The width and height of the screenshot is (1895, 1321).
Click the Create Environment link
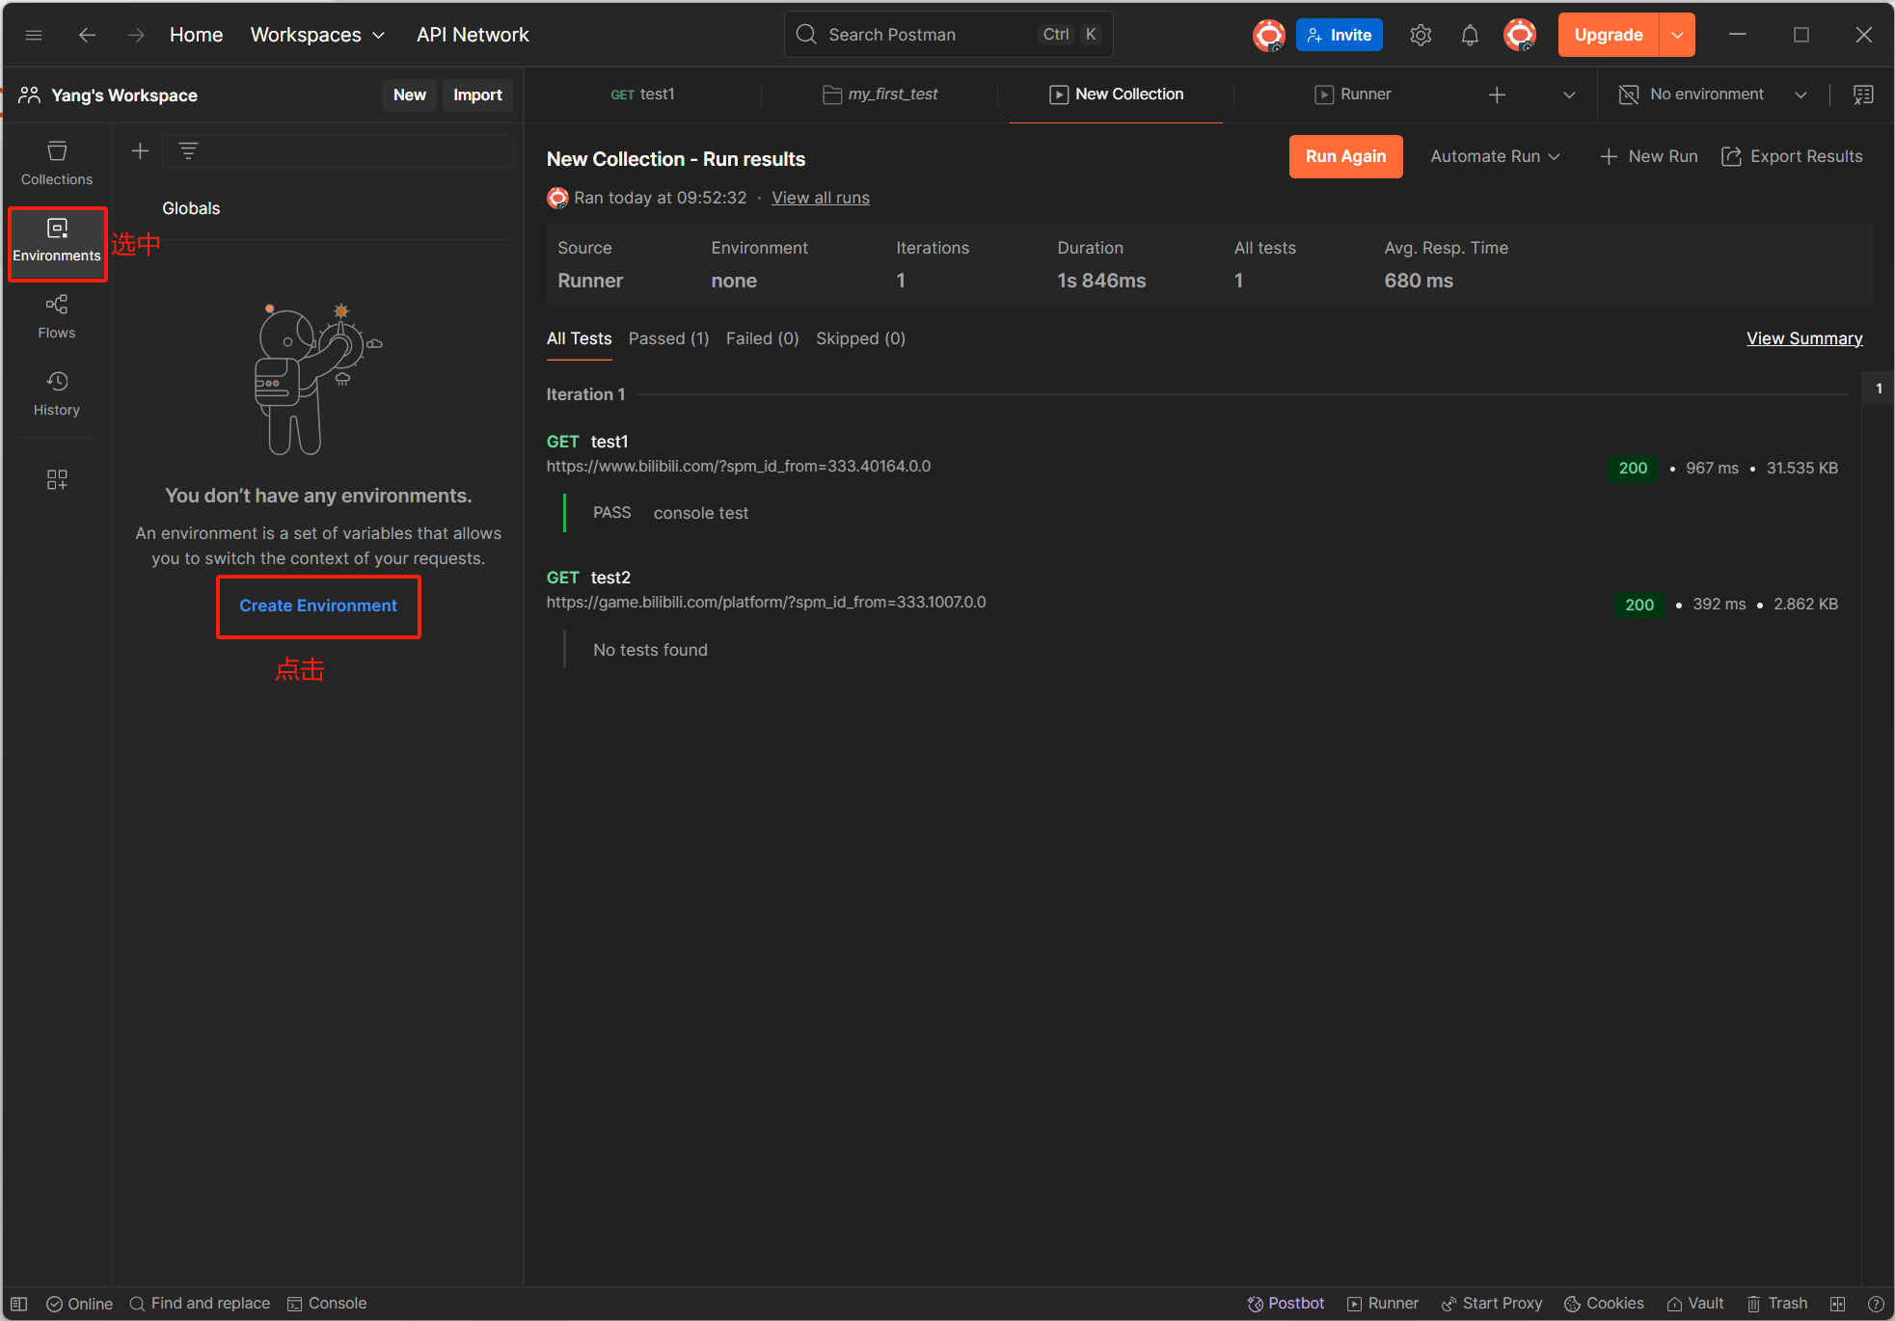pyautogui.click(x=318, y=606)
